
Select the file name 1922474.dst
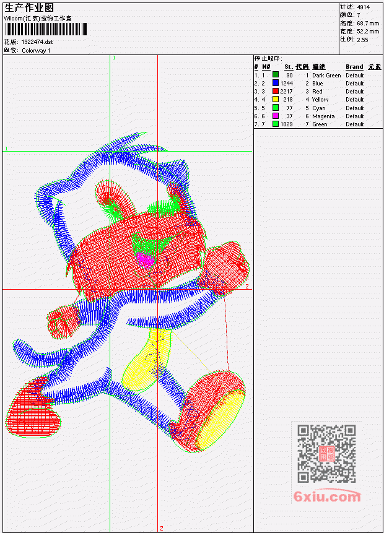(37, 42)
